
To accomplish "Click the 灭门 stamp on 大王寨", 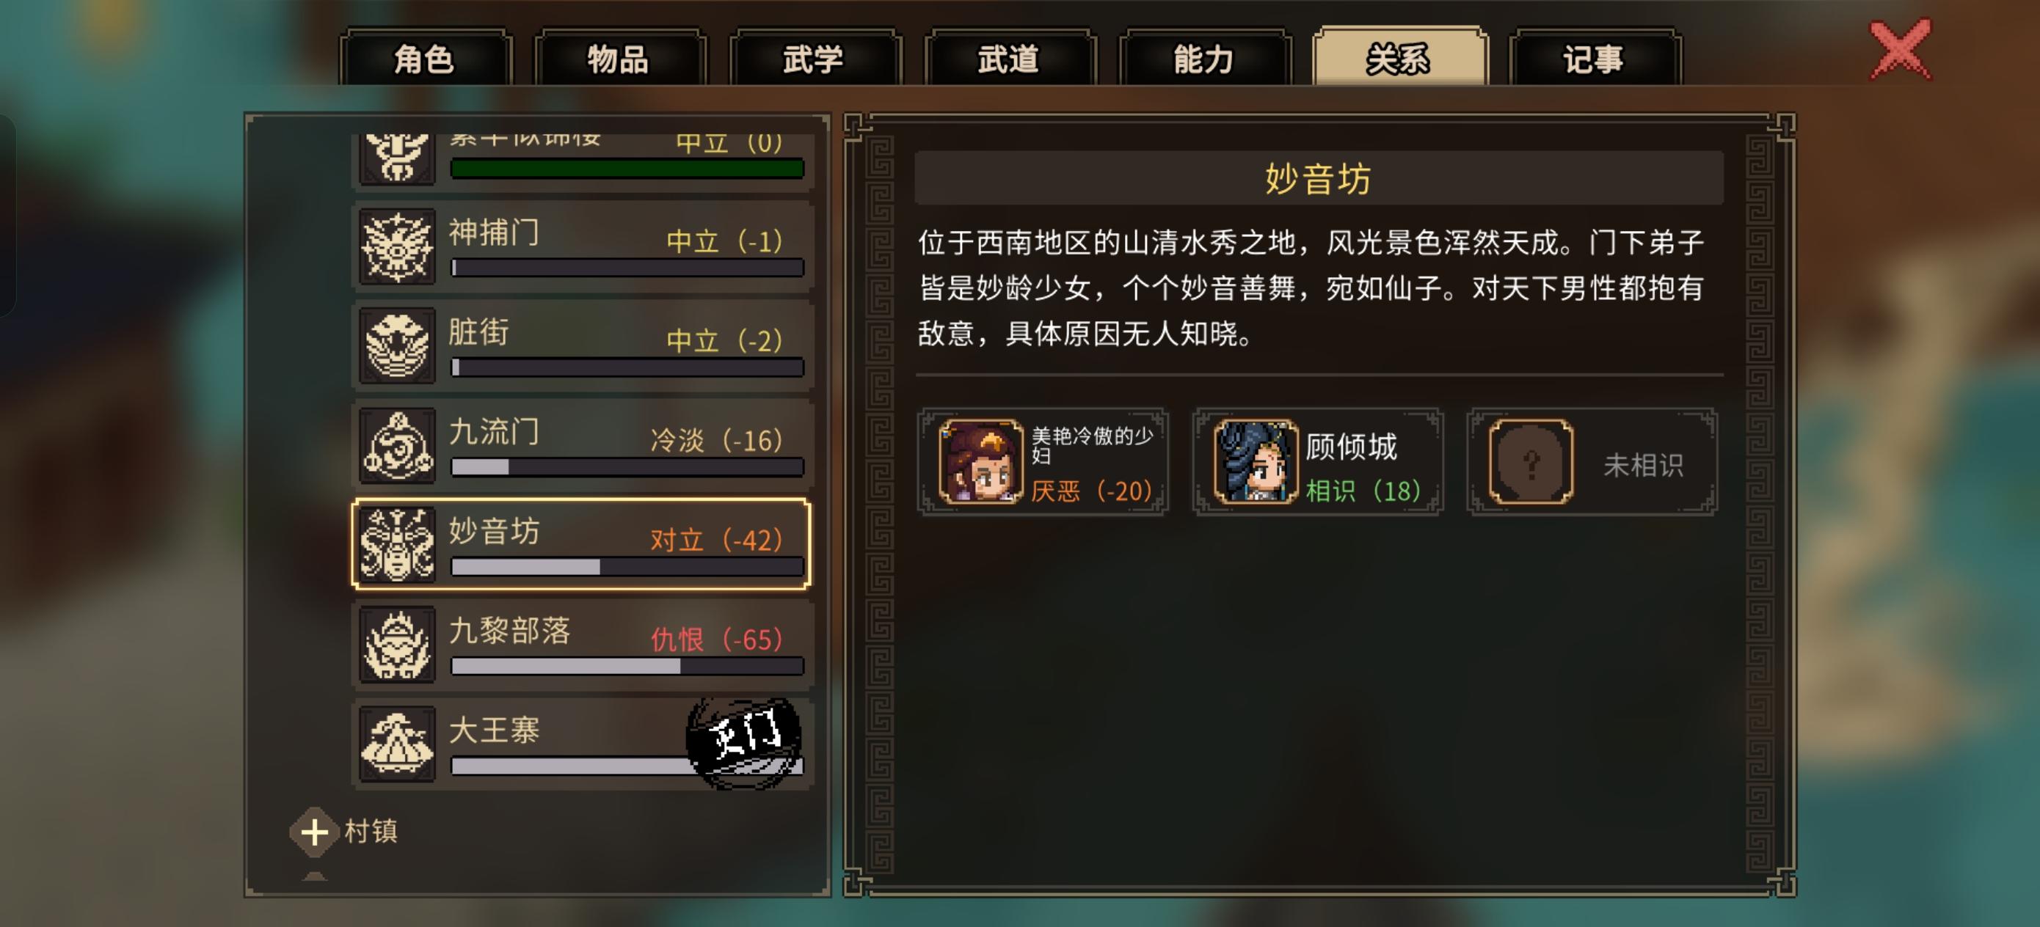I will [744, 741].
